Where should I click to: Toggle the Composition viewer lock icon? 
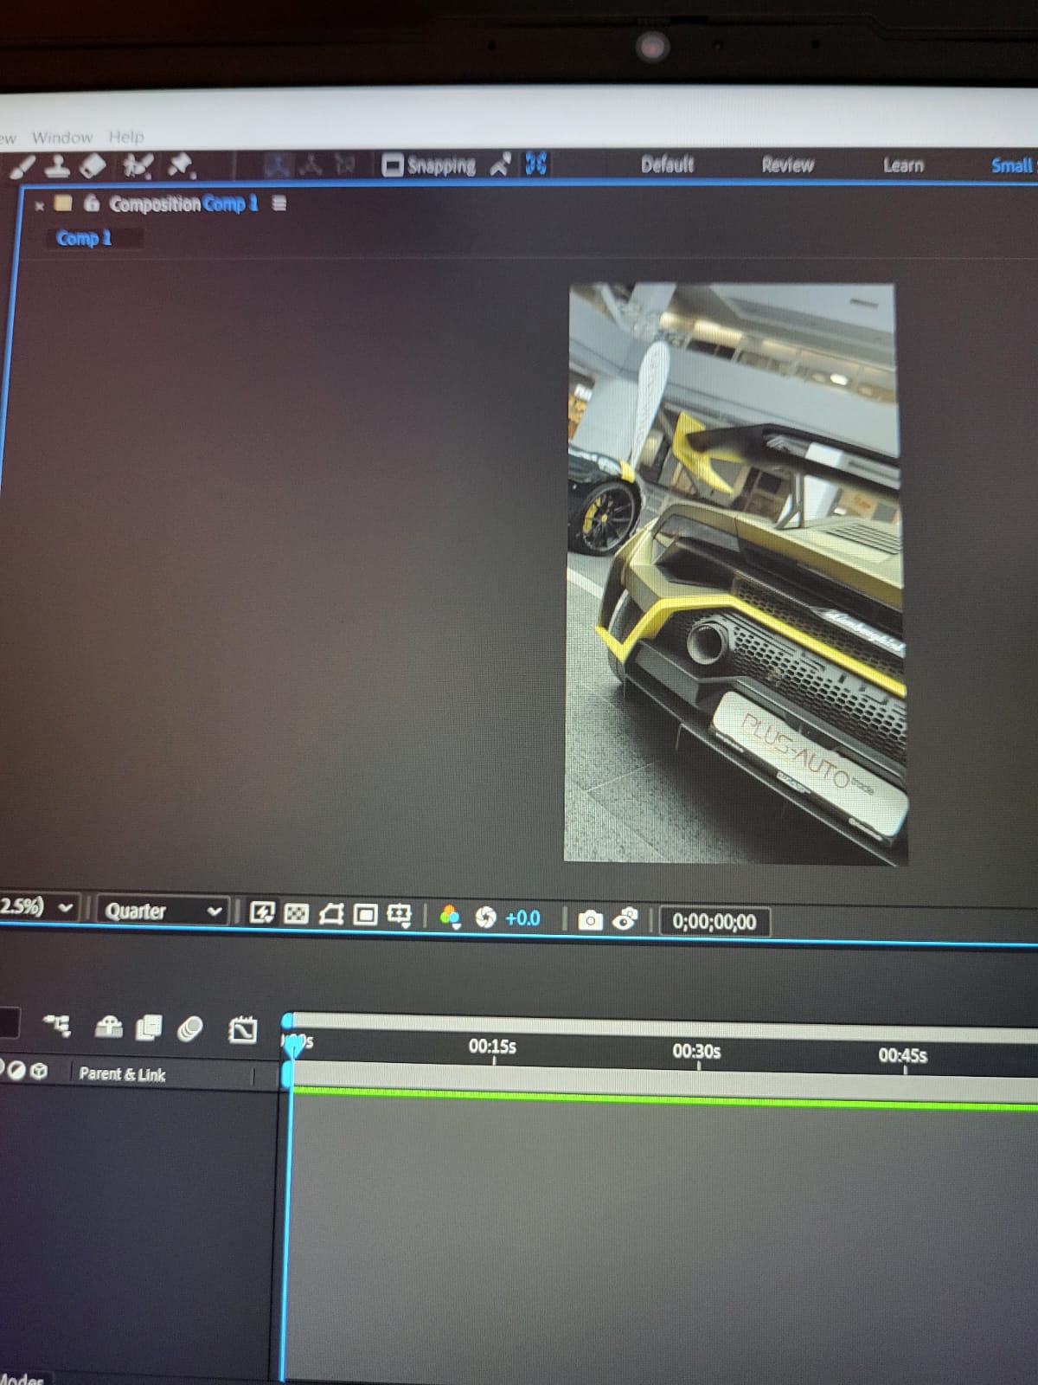pos(92,203)
